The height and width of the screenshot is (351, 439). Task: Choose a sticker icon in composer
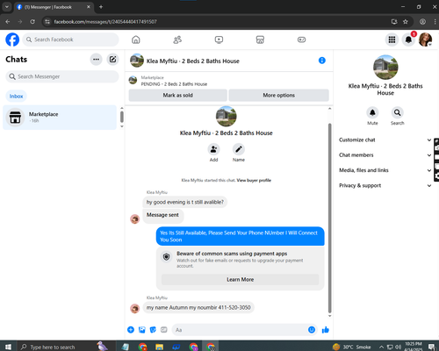(x=153, y=330)
